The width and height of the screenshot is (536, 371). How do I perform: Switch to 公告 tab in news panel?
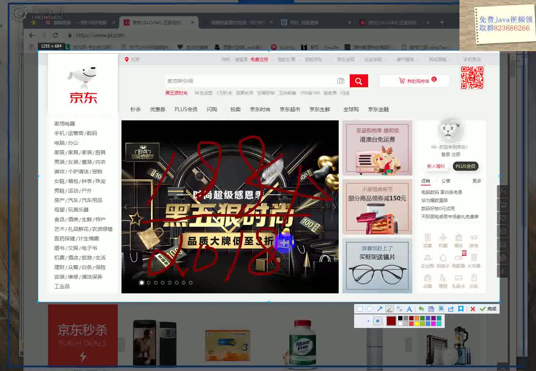446,181
